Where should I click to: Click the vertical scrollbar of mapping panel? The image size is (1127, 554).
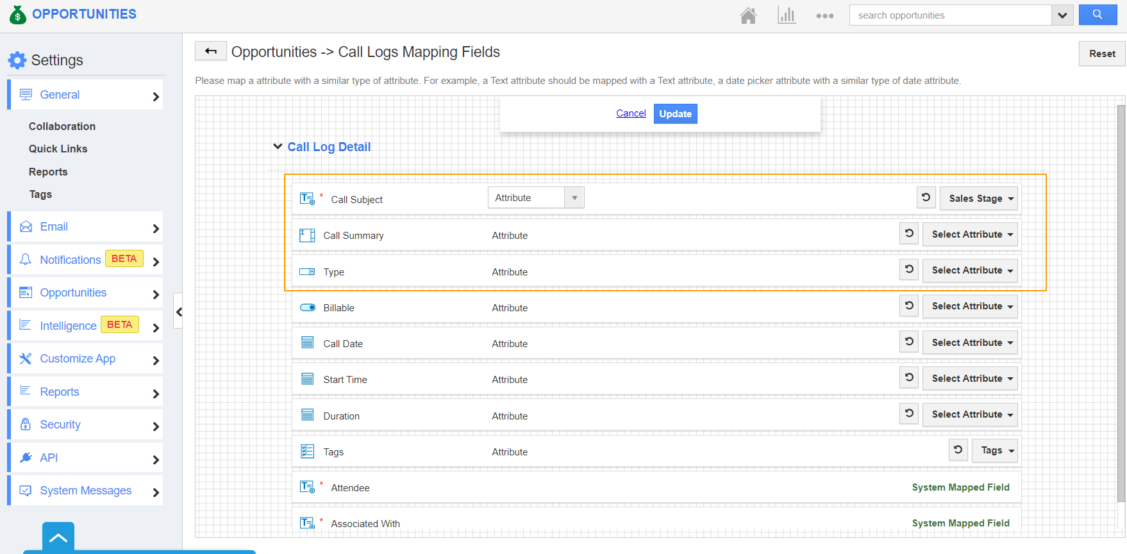click(x=1121, y=301)
